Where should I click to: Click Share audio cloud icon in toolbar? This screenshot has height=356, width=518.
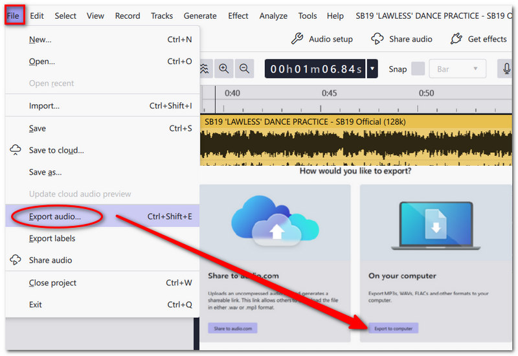point(377,39)
